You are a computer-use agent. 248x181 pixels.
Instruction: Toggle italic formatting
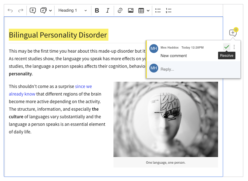click(x=107, y=10)
